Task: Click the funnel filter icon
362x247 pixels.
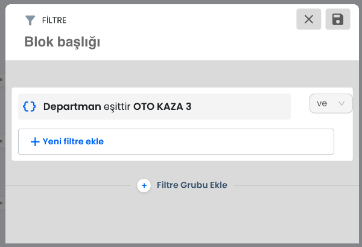Action: [x=30, y=21]
